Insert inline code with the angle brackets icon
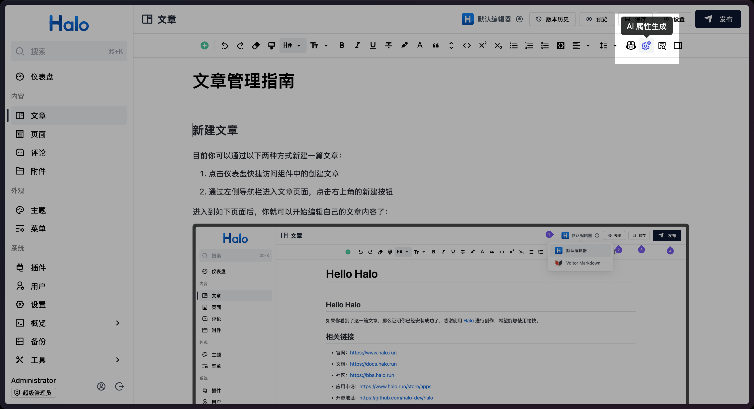This screenshot has height=409, width=754. pos(467,45)
